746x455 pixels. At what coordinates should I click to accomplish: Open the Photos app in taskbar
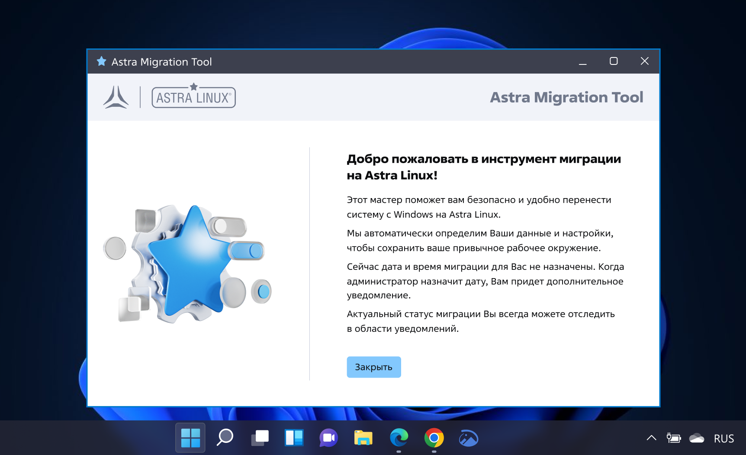[x=468, y=438]
